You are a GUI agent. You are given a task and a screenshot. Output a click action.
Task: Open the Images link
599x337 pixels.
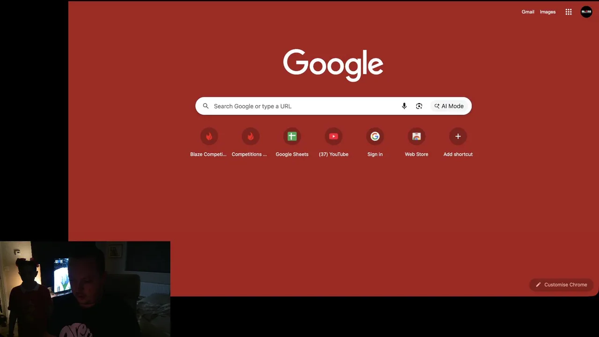[548, 12]
